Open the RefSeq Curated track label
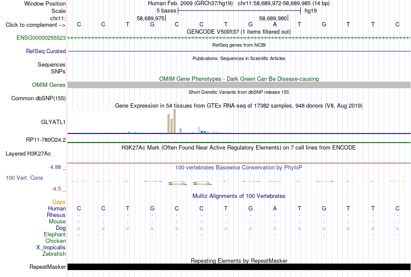This screenshot has width=411, height=277. (x=45, y=51)
